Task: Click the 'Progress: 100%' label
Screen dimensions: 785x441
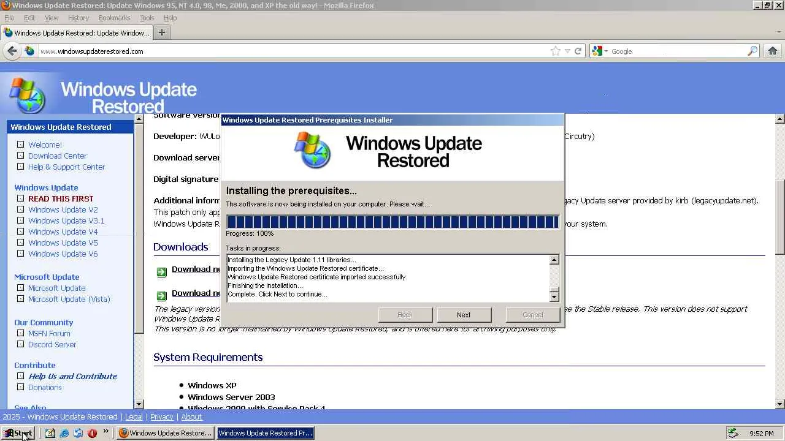Action: pyautogui.click(x=250, y=233)
